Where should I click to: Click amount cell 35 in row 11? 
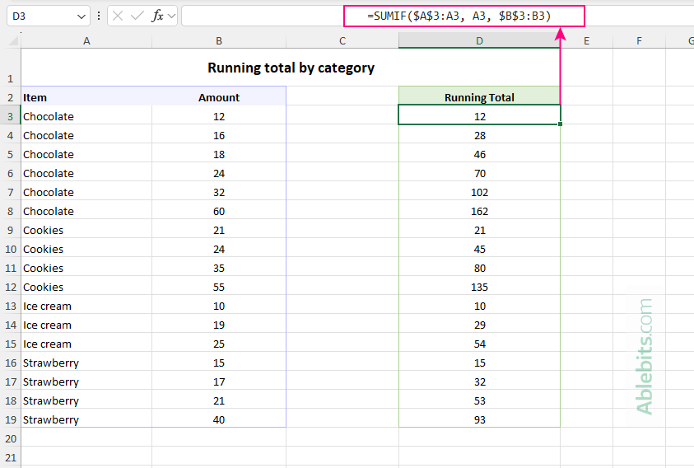point(219,268)
